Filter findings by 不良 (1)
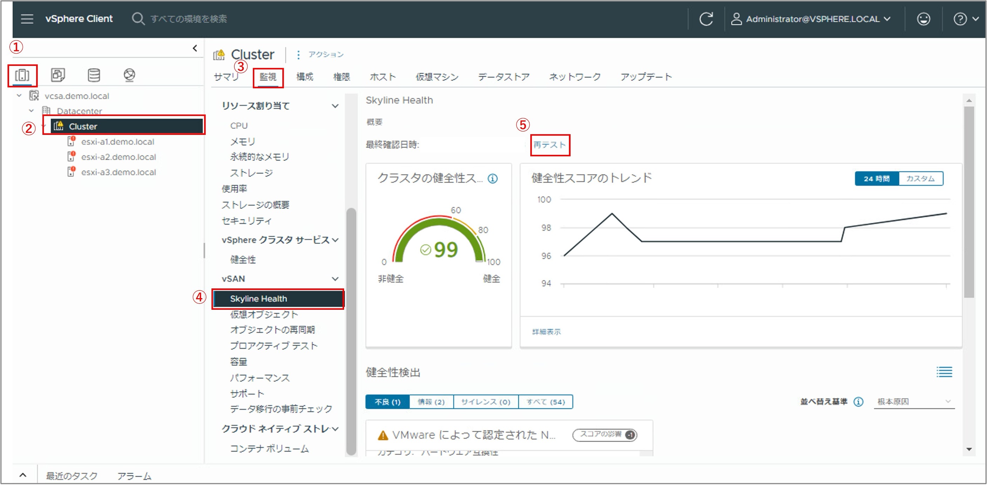The width and height of the screenshot is (987, 485). 387,402
